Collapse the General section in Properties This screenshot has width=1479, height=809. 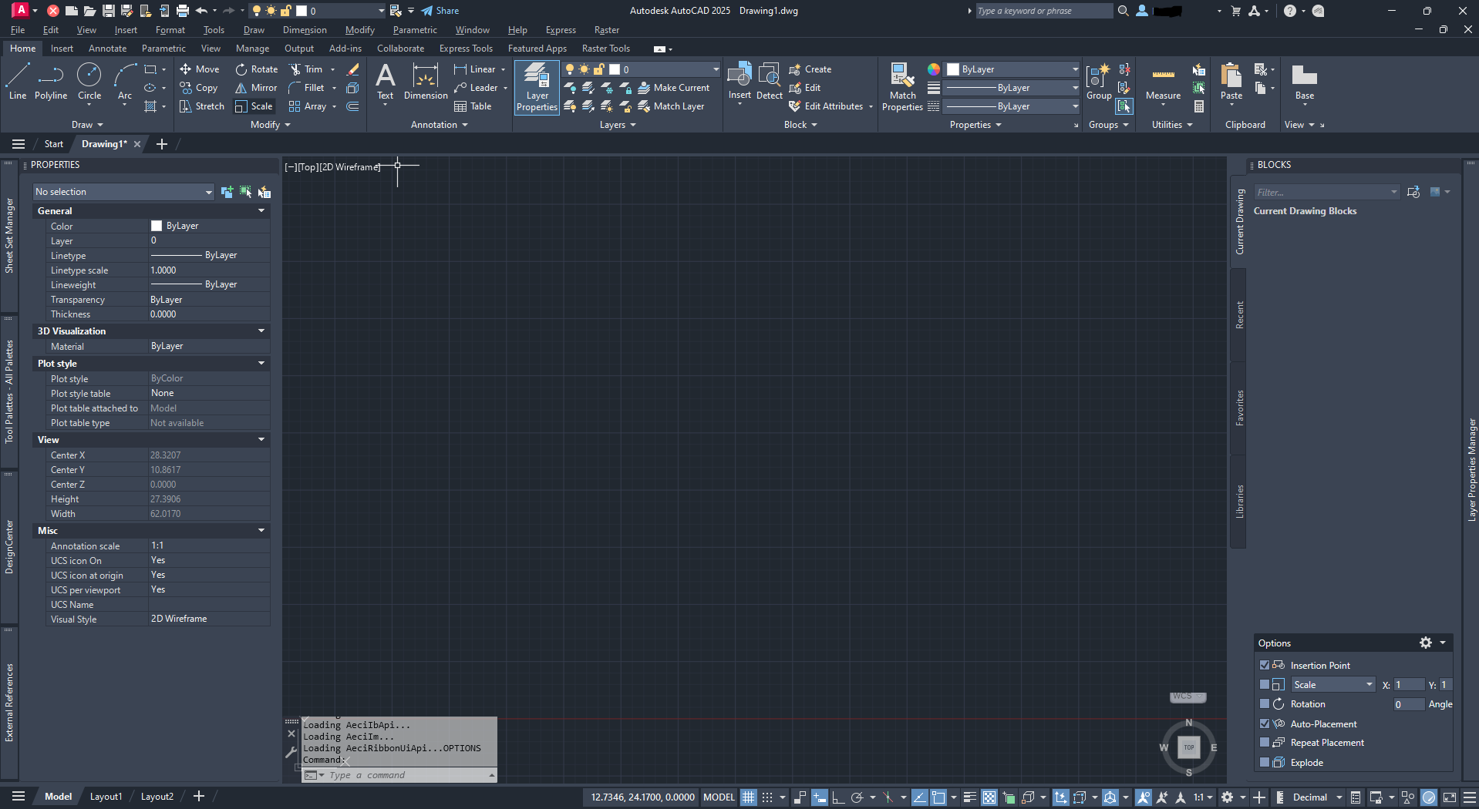[x=261, y=210]
